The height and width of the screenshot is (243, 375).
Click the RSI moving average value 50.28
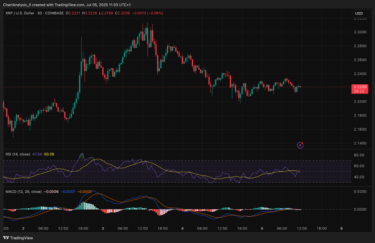tap(49, 154)
